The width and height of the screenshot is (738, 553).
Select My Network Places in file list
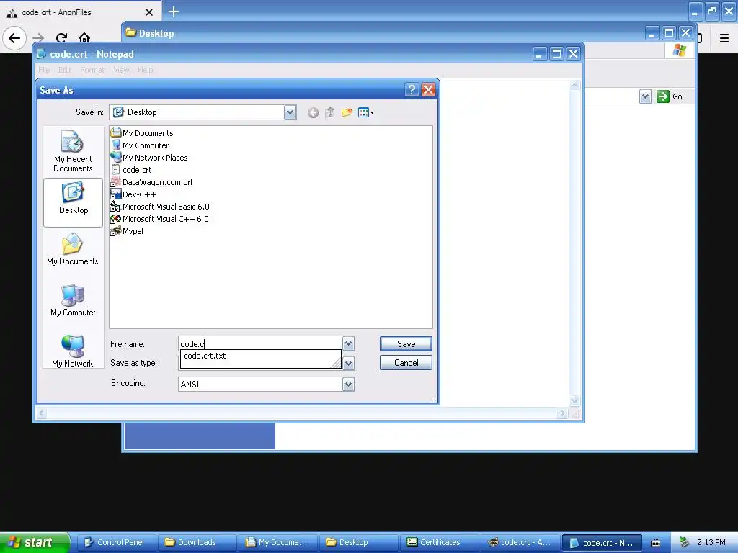[x=149, y=158]
